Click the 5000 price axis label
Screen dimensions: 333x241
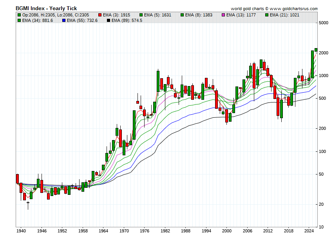tap(324, 23)
